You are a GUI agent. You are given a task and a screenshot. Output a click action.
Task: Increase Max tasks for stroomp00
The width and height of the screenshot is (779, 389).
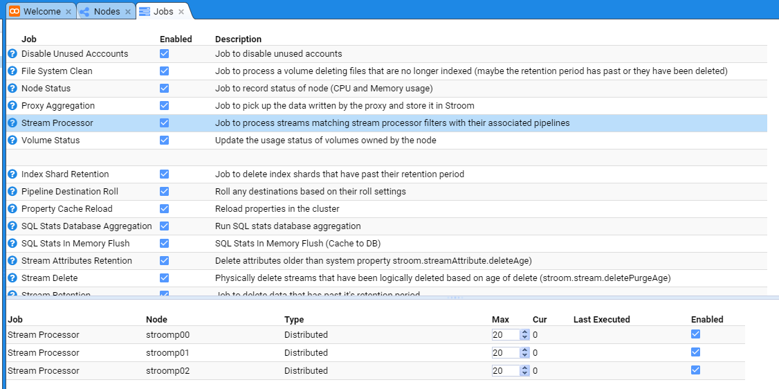525,332
